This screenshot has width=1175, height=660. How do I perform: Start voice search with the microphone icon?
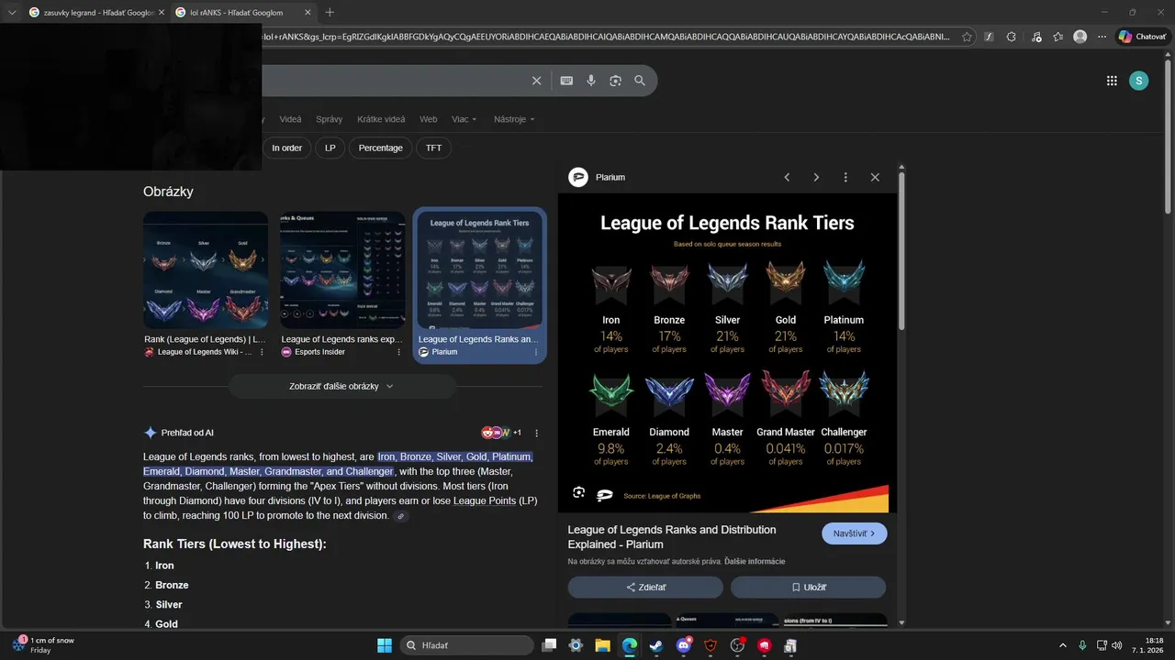(591, 81)
